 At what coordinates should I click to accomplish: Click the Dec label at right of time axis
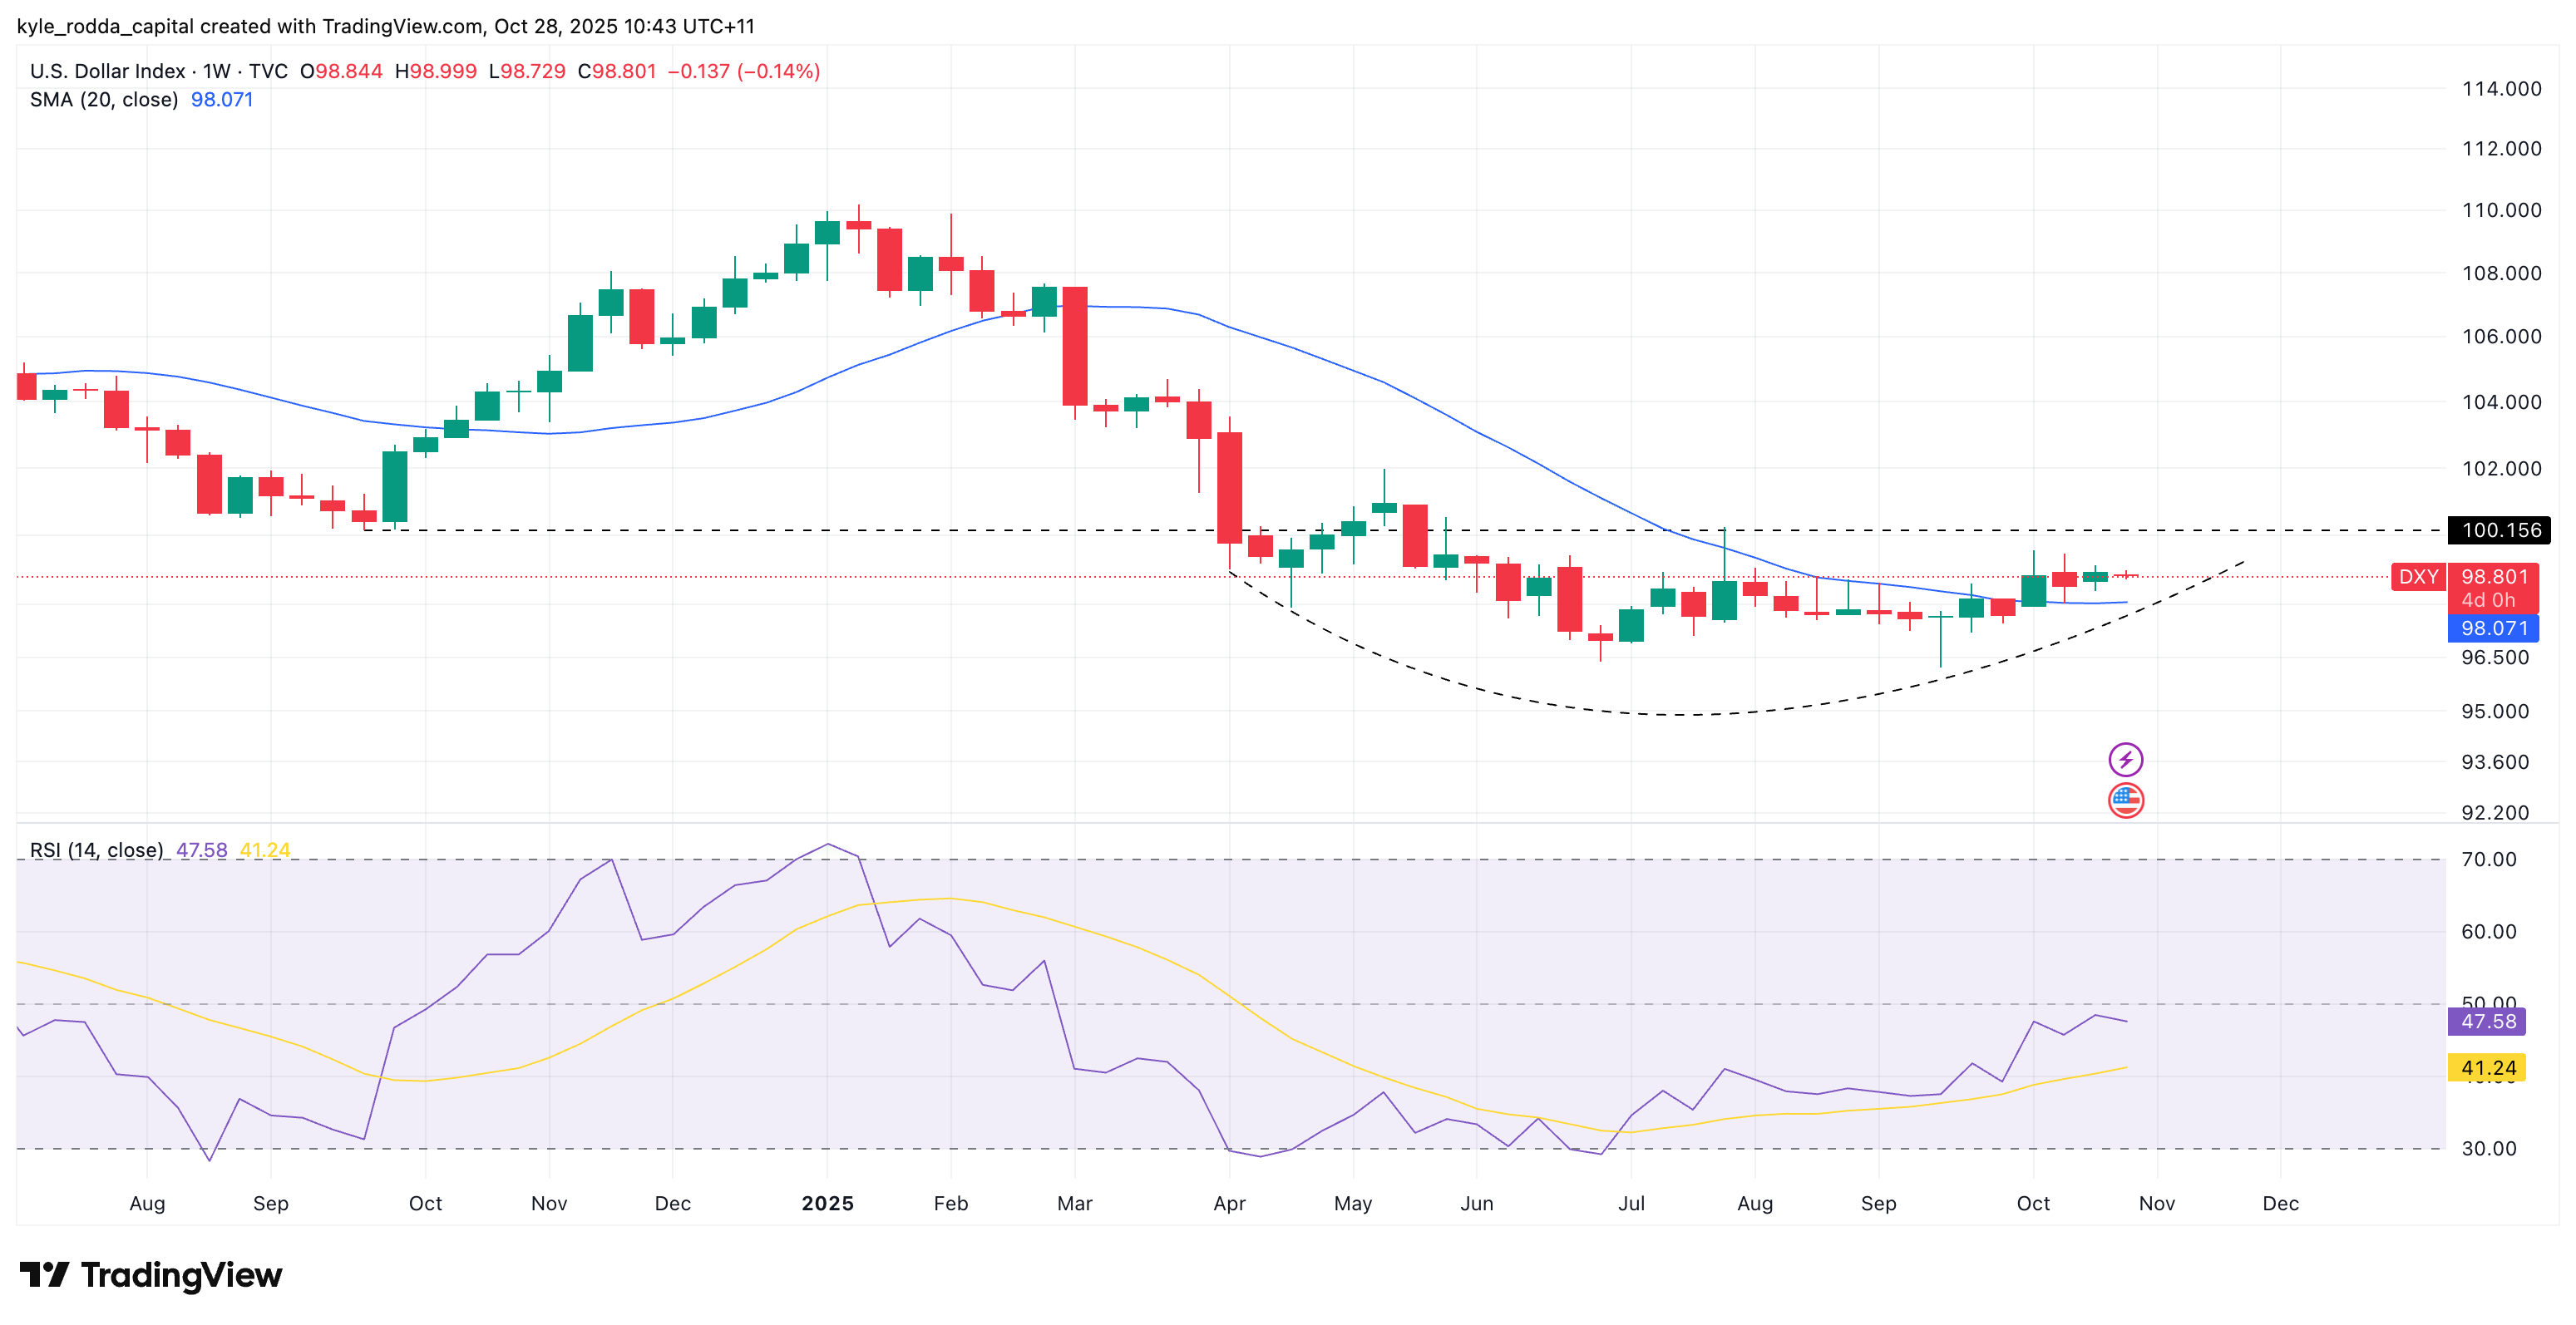tap(2280, 1203)
